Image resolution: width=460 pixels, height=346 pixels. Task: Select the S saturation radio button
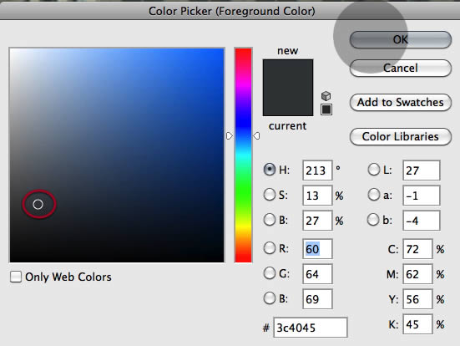pos(269,195)
